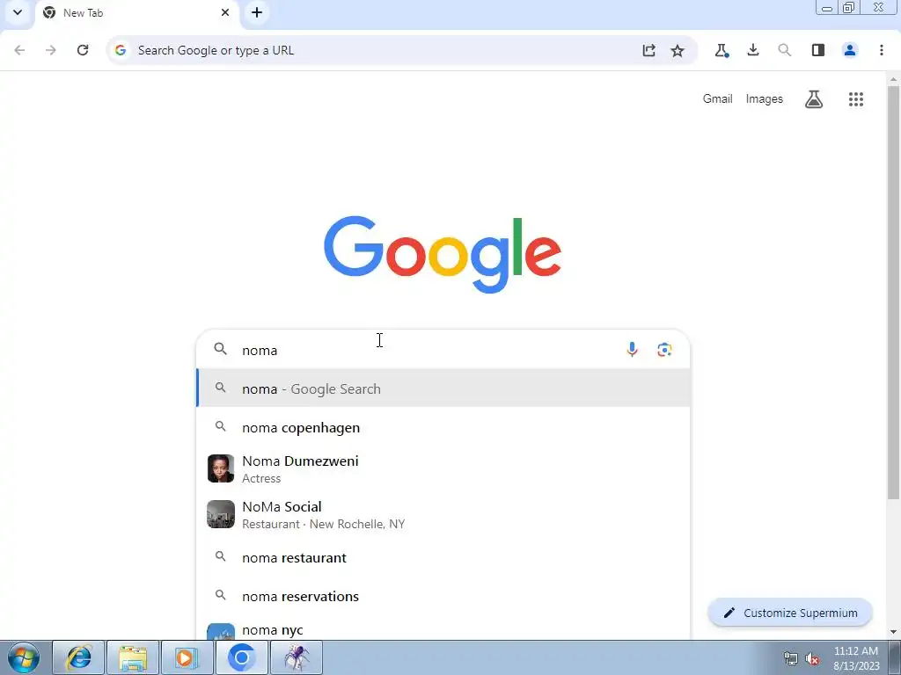
Task: Launch Internet Explorer from taskbar
Action: [x=78, y=657]
